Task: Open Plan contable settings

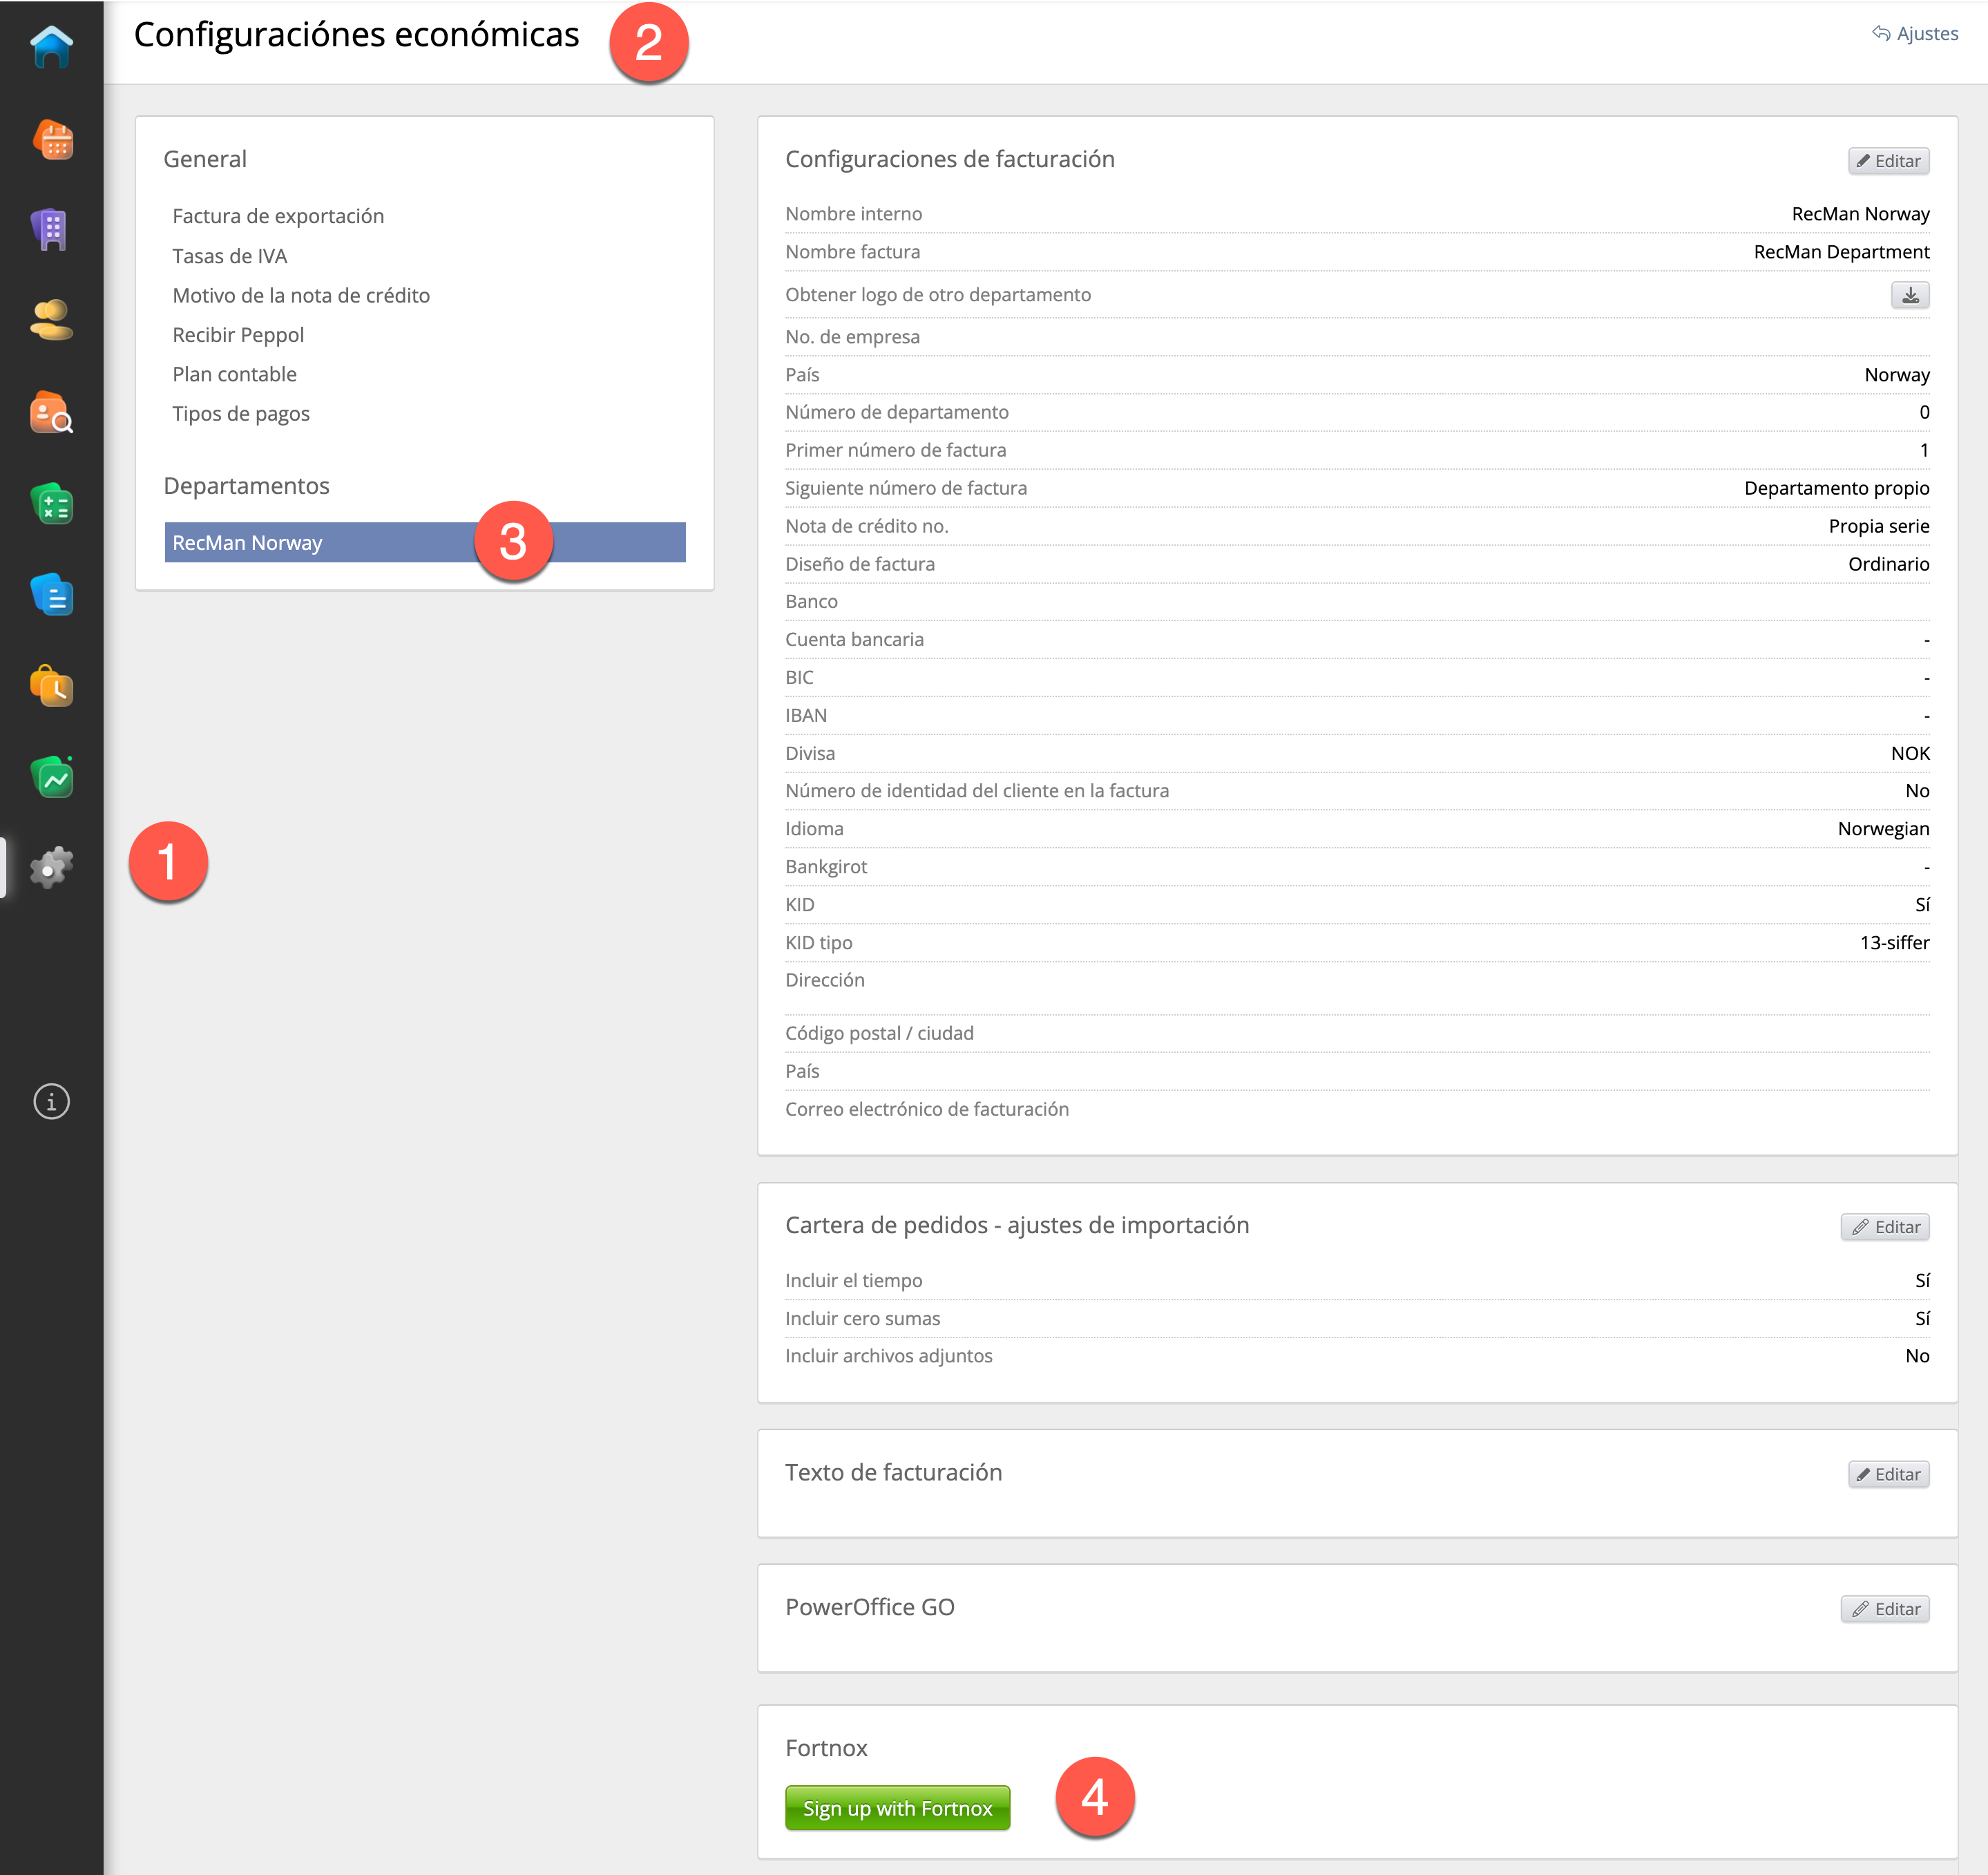Action: (234, 374)
